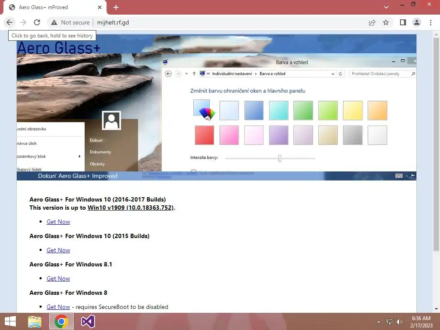
Task: Get Now for Windows 10 2015 Builds
Action: click(58, 250)
